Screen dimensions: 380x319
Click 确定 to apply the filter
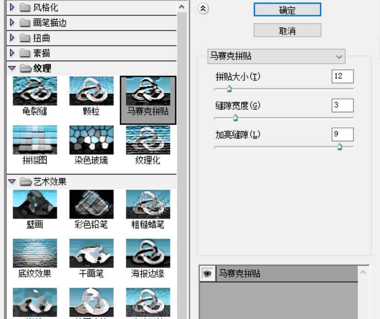pyautogui.click(x=288, y=10)
